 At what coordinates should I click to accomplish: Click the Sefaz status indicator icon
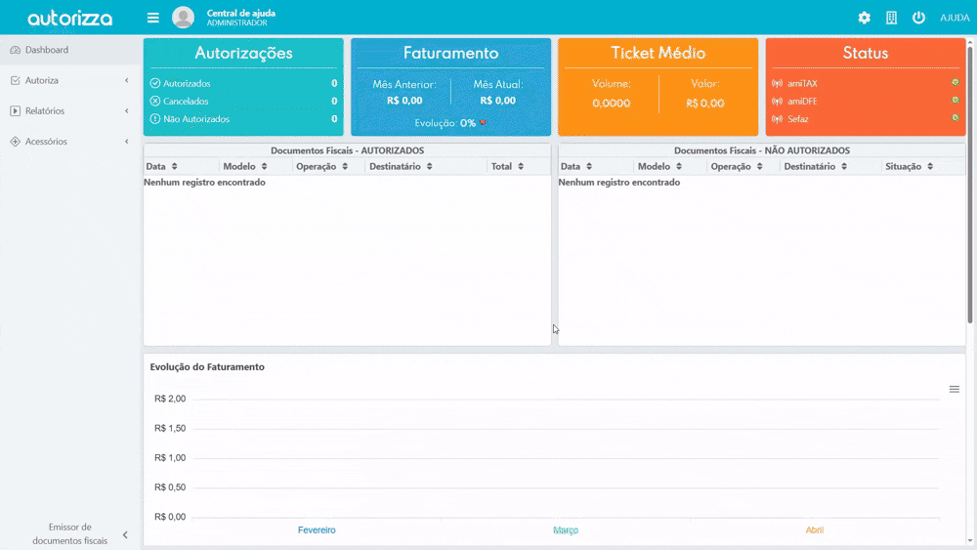click(x=955, y=118)
